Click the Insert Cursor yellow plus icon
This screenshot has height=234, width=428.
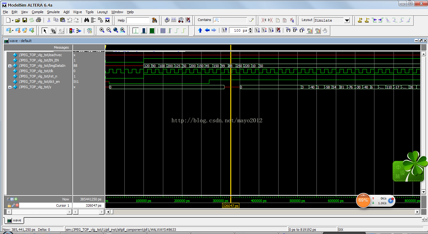pos(360,20)
